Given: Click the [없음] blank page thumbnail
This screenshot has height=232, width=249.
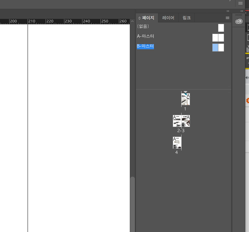Looking at the screenshot, I should pos(221,28).
